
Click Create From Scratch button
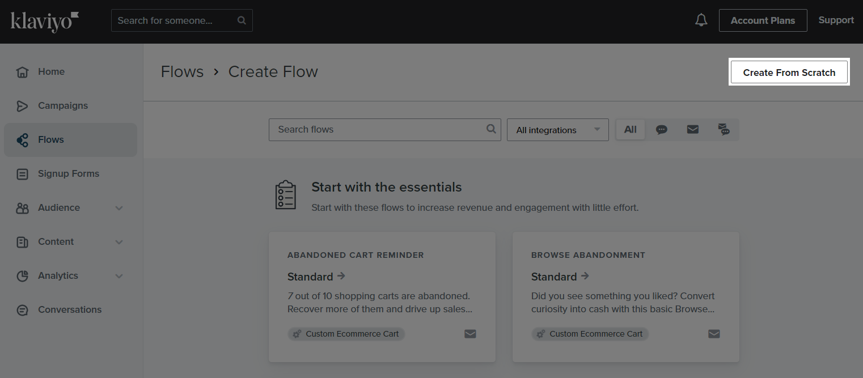click(x=789, y=73)
